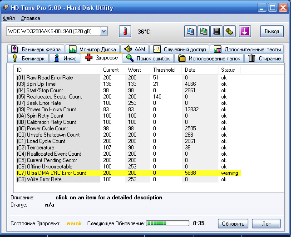Select the (C6) Offline Uncorrectable row
The image size is (291, 237).
coord(128,167)
